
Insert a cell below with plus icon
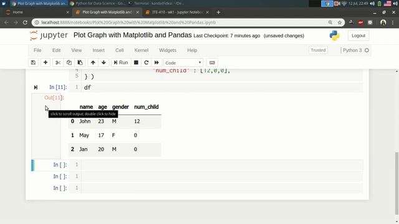(46, 62)
